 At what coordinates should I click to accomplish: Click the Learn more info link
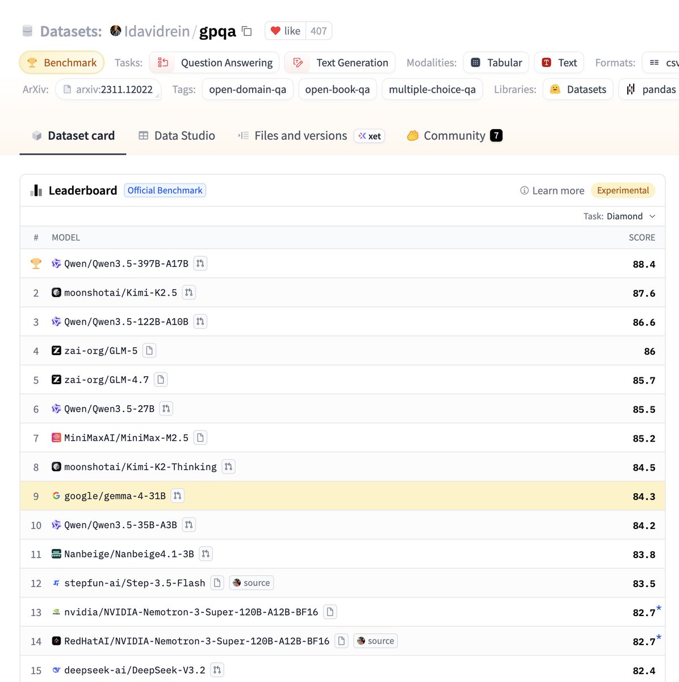[x=552, y=190]
